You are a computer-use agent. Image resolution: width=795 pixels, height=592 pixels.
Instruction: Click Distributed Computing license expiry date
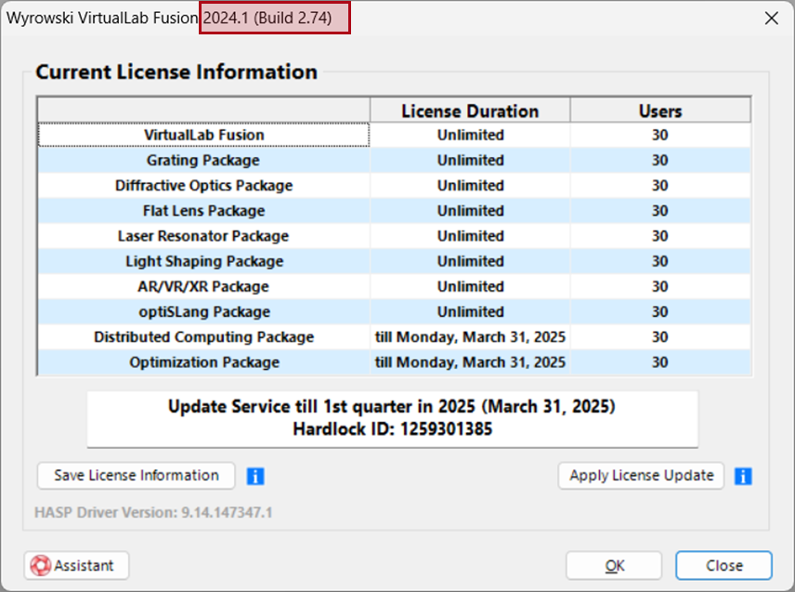(x=470, y=336)
